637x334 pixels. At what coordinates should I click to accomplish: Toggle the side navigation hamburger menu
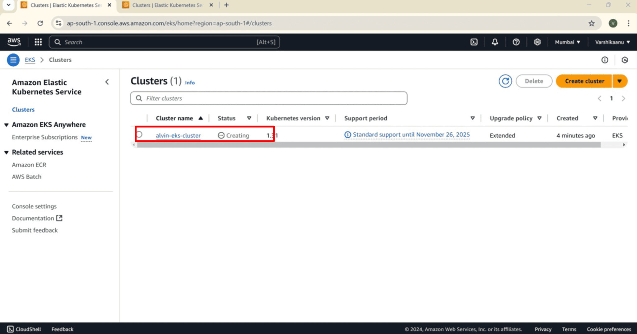pyautogui.click(x=13, y=60)
